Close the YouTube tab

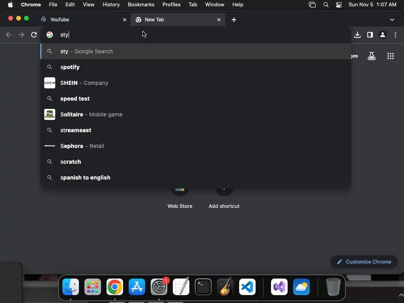pyautogui.click(x=125, y=20)
